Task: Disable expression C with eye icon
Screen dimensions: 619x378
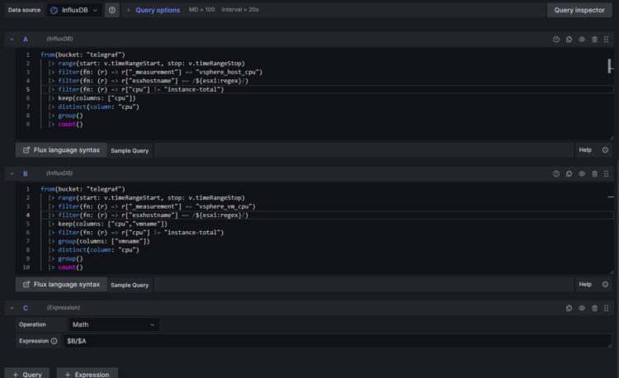Action: 582,308
